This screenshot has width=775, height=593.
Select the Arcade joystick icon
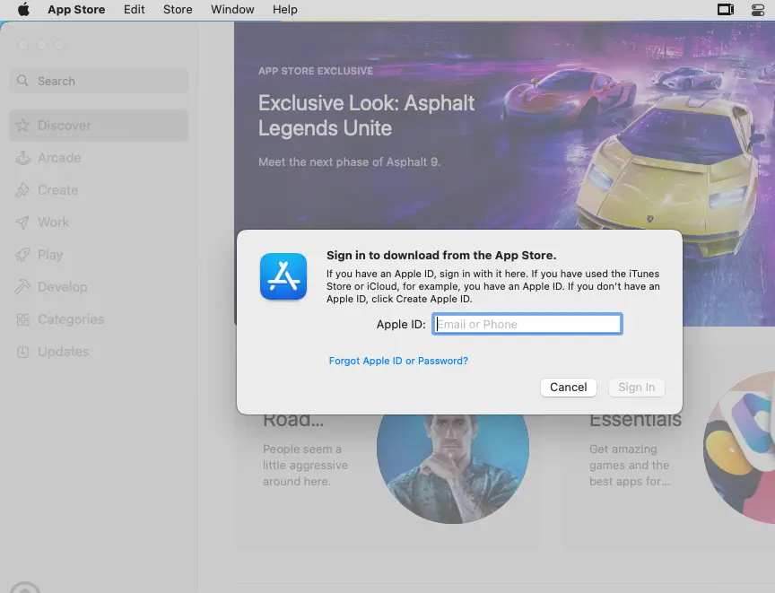pos(22,158)
